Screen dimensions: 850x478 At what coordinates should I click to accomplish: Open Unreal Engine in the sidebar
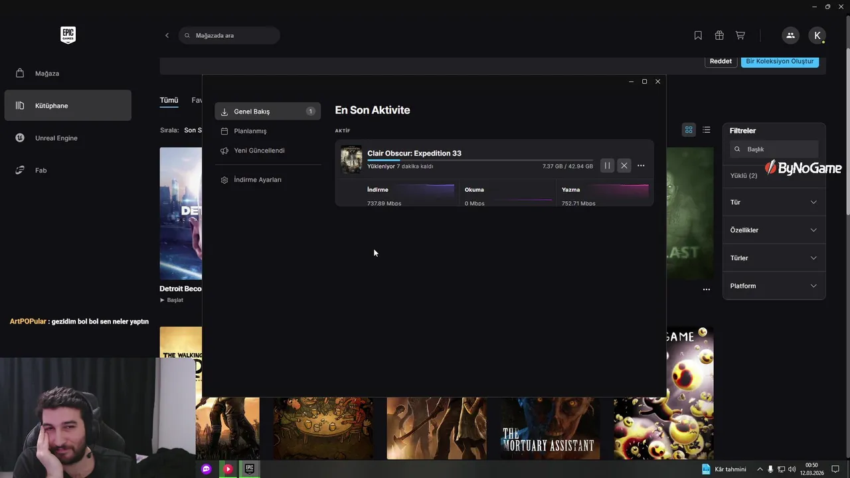(x=68, y=138)
